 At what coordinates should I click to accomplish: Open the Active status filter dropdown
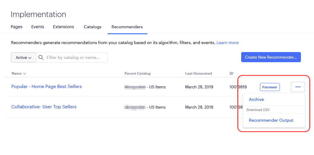(23, 57)
